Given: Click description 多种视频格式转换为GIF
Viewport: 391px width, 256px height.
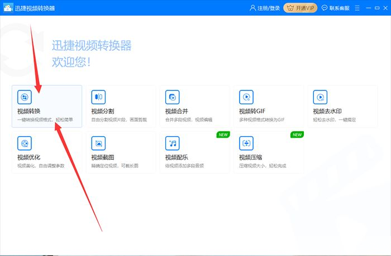Looking at the screenshot, I should tap(262, 119).
